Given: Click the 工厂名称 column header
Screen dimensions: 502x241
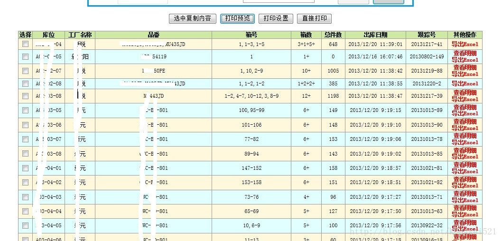Looking at the screenshot, I should coord(80,35).
